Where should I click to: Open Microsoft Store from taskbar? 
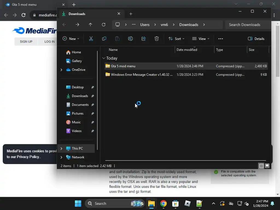pos(175,203)
